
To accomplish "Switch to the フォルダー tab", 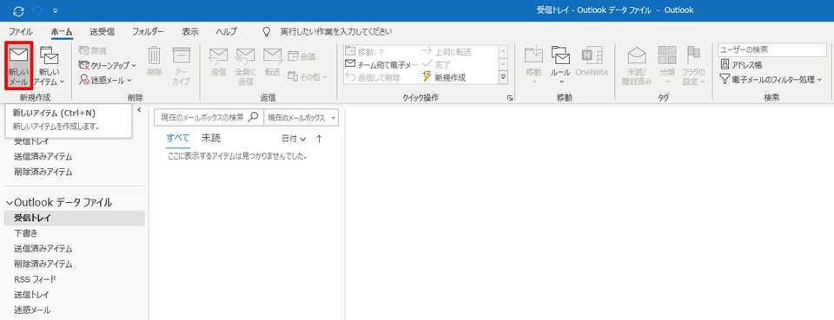I will point(149,31).
